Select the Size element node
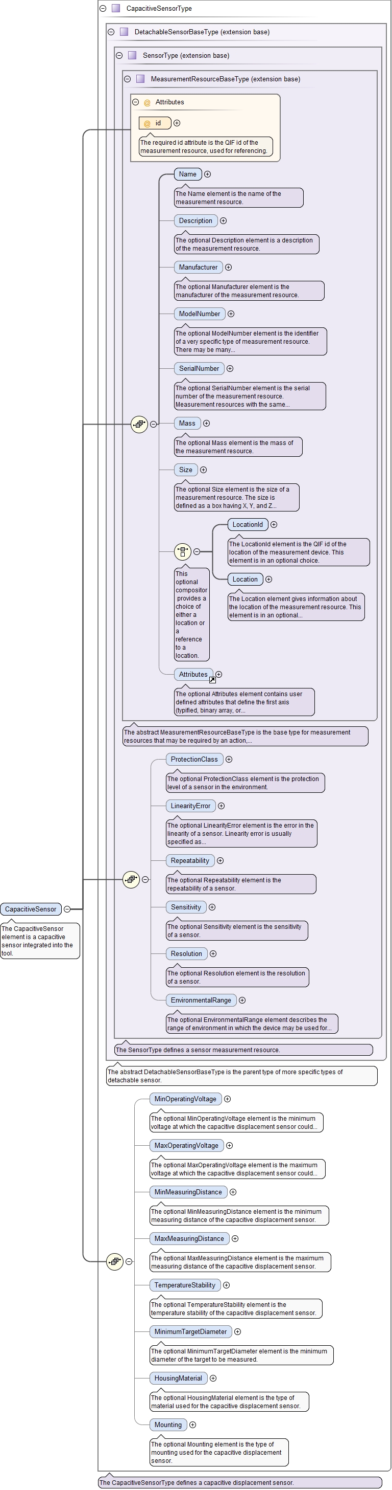Screen dimensions: 392x1490 [x=186, y=470]
